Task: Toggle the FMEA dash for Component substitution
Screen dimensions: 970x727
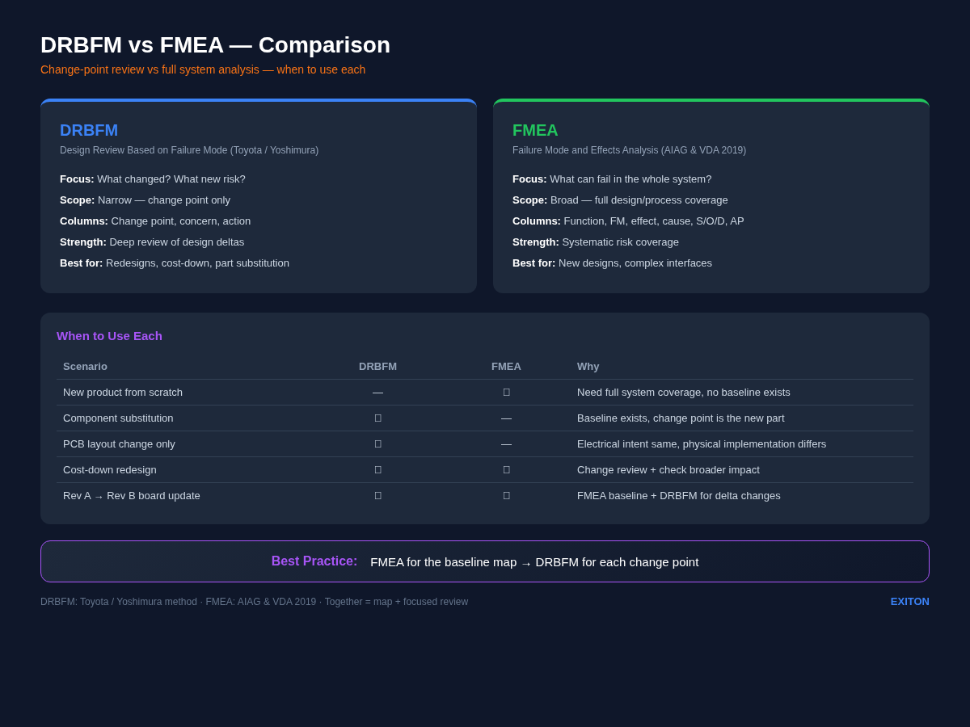Action: [x=506, y=418]
